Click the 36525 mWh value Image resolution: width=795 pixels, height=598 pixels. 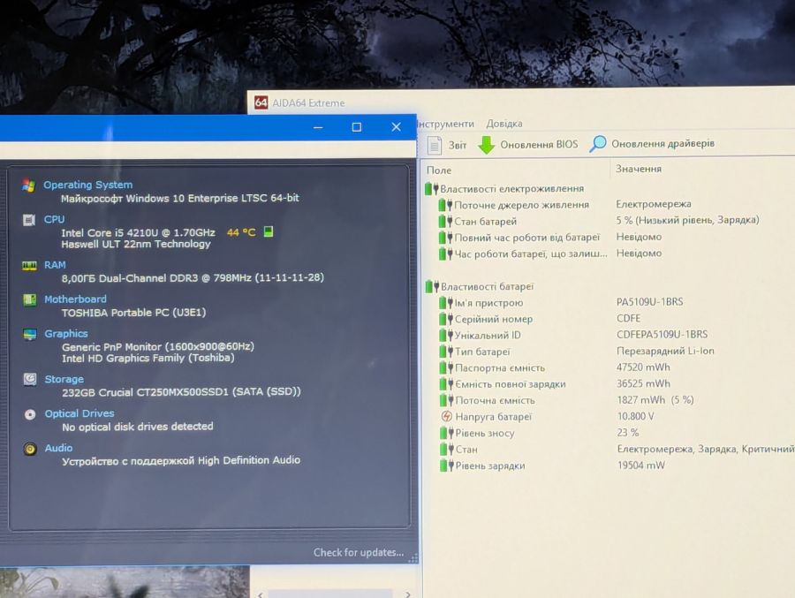tap(643, 383)
